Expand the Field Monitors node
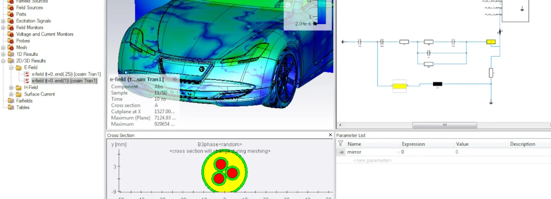The height and width of the screenshot is (199, 551). pos(3,27)
